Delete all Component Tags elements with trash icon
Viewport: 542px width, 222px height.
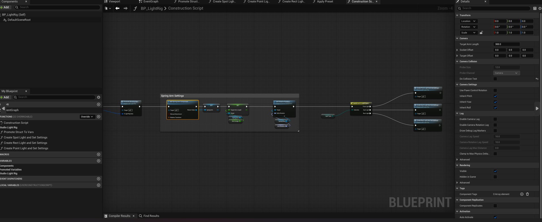point(527,194)
